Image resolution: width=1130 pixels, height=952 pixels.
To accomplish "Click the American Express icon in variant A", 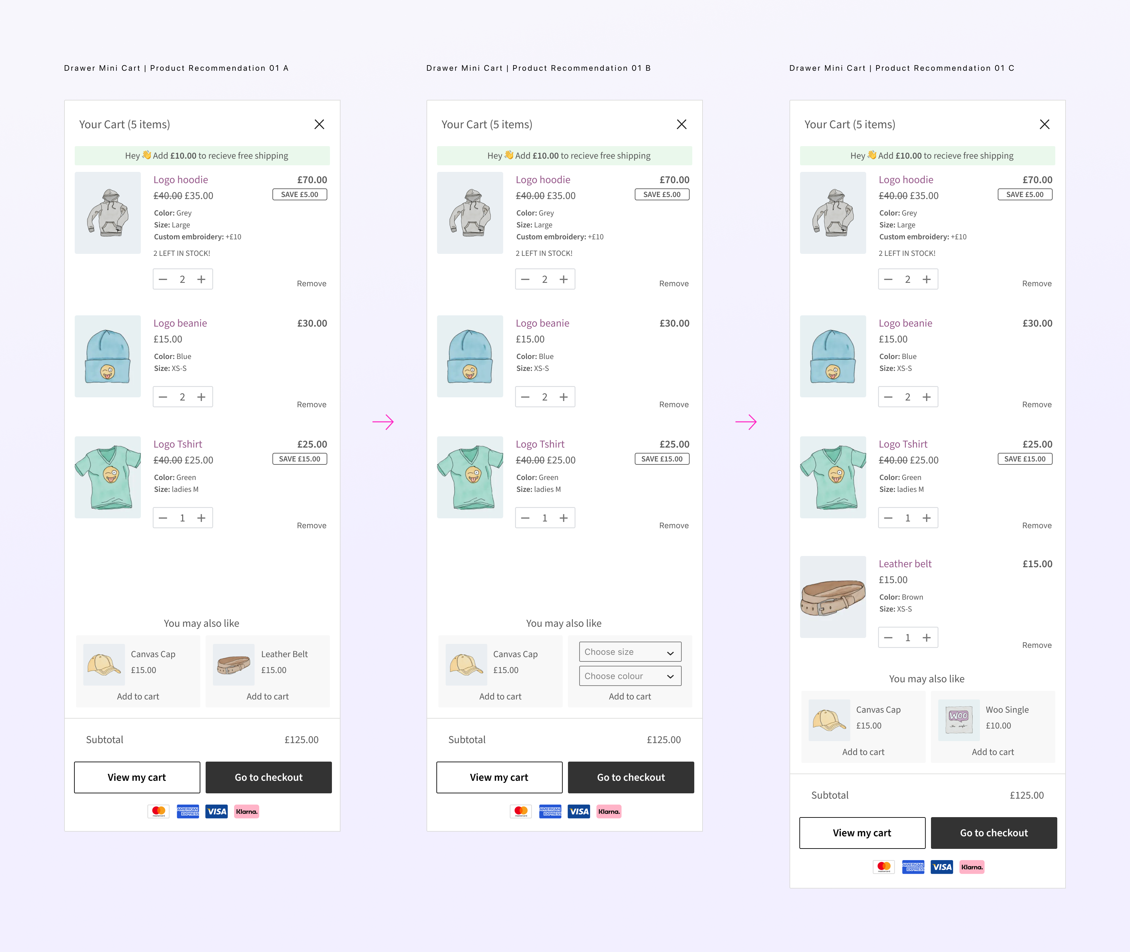I will pyautogui.click(x=188, y=811).
